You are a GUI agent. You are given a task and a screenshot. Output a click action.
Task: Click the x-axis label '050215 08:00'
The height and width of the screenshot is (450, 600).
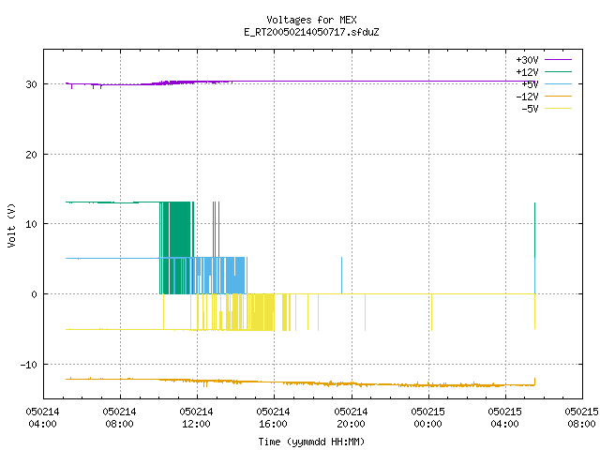coord(581,417)
